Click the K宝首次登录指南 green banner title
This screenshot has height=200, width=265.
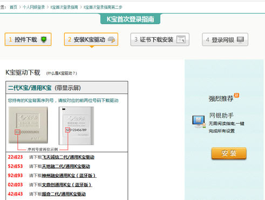tap(130, 19)
